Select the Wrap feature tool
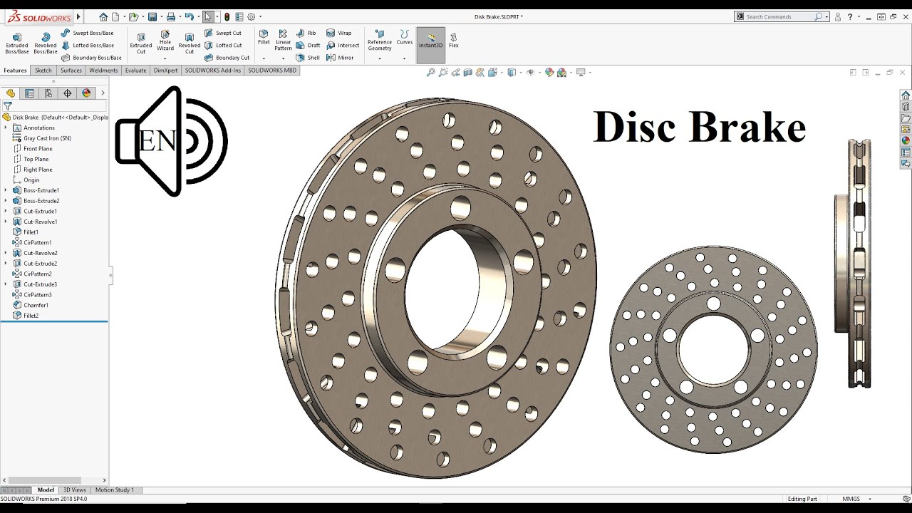912x513 pixels. coord(339,33)
